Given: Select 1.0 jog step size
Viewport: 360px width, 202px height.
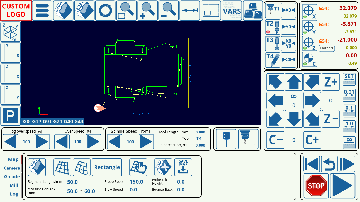Looking at the screenshot, I should point(349,127).
